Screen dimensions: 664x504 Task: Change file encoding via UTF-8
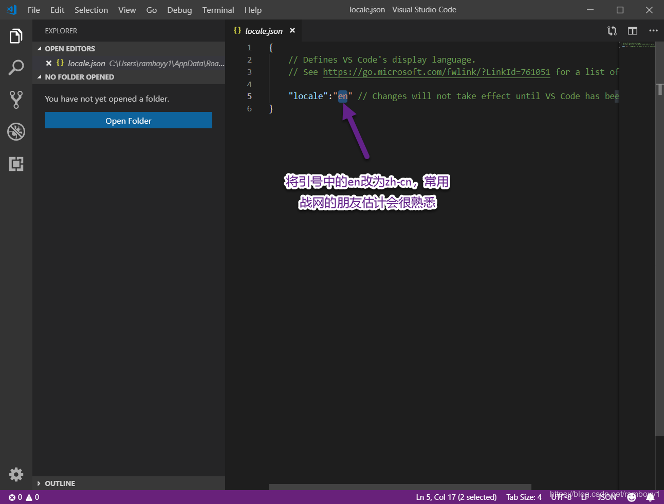pos(561,497)
